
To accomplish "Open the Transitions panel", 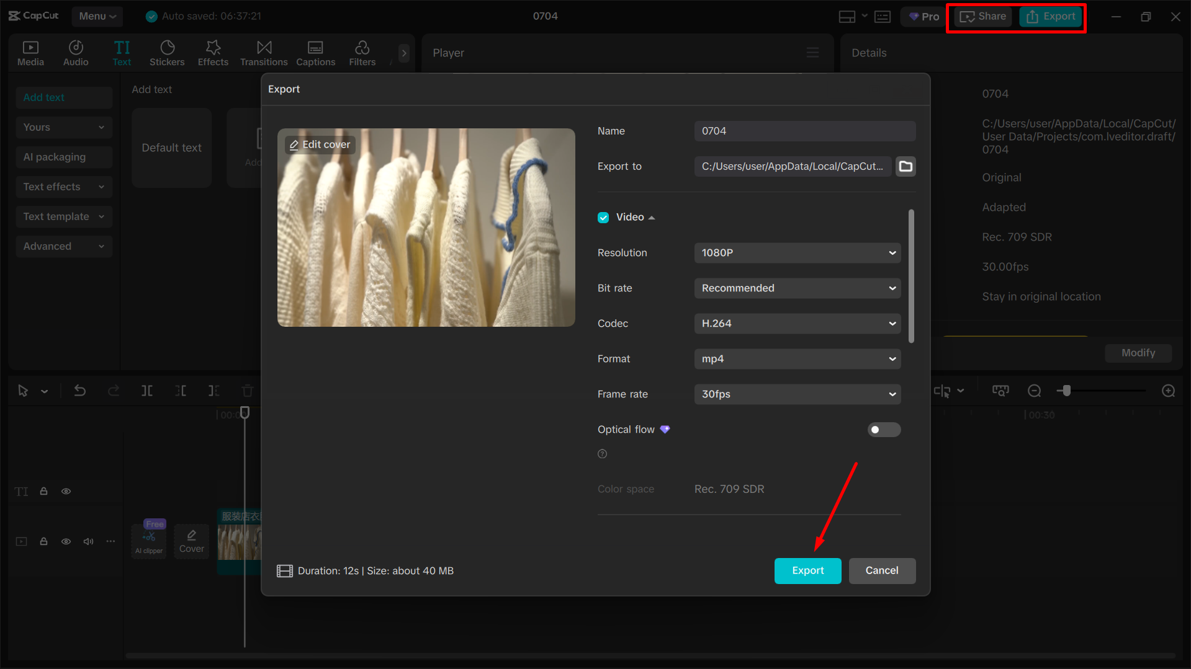I will (x=263, y=53).
